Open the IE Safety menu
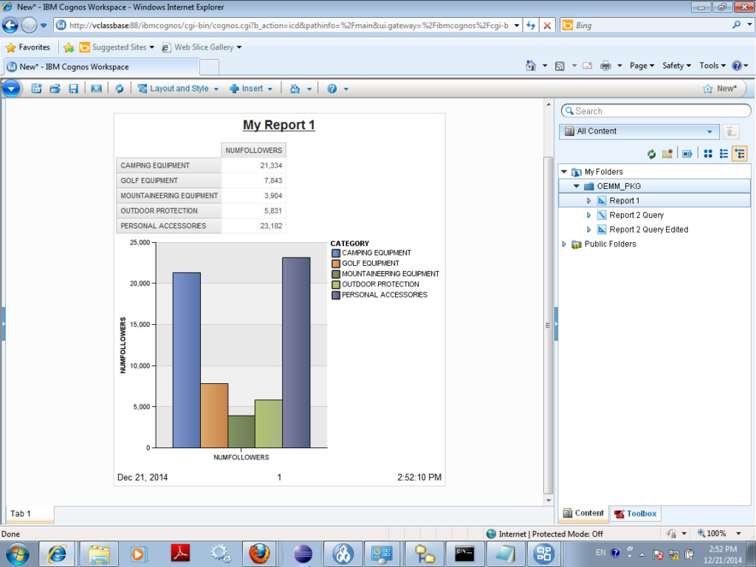Image resolution: width=756 pixels, height=567 pixels. click(x=676, y=66)
